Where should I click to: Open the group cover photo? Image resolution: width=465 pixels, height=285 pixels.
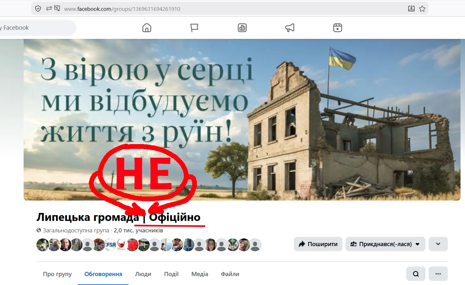pos(242,120)
